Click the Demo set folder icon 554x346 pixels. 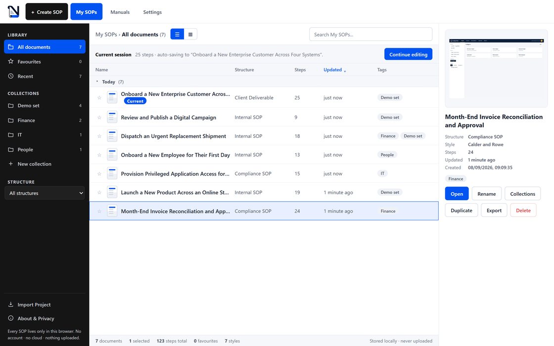point(10,106)
